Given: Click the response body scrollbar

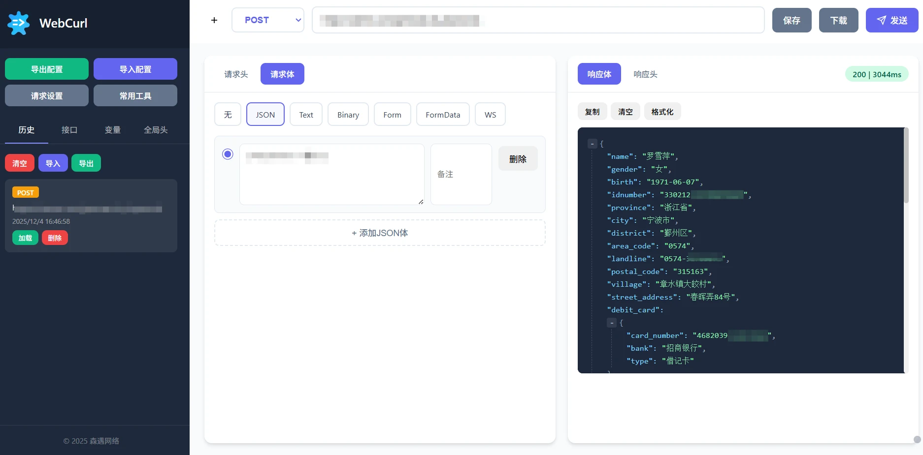Looking at the screenshot, I should coord(906,165).
